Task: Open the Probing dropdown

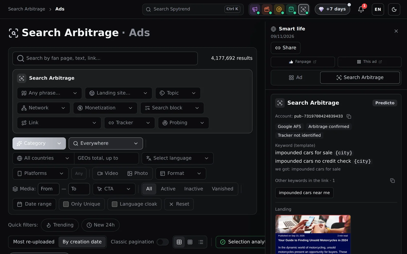Action: [x=183, y=123]
